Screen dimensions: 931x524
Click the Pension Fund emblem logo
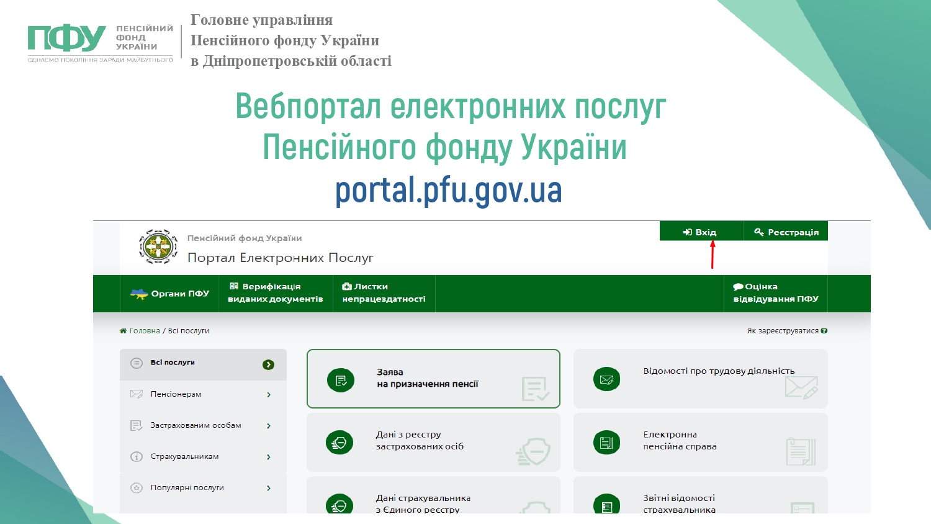click(158, 246)
